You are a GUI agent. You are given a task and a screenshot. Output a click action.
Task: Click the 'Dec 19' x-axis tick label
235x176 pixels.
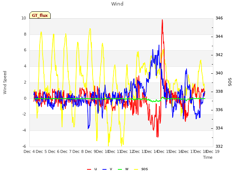[x=213, y=151]
